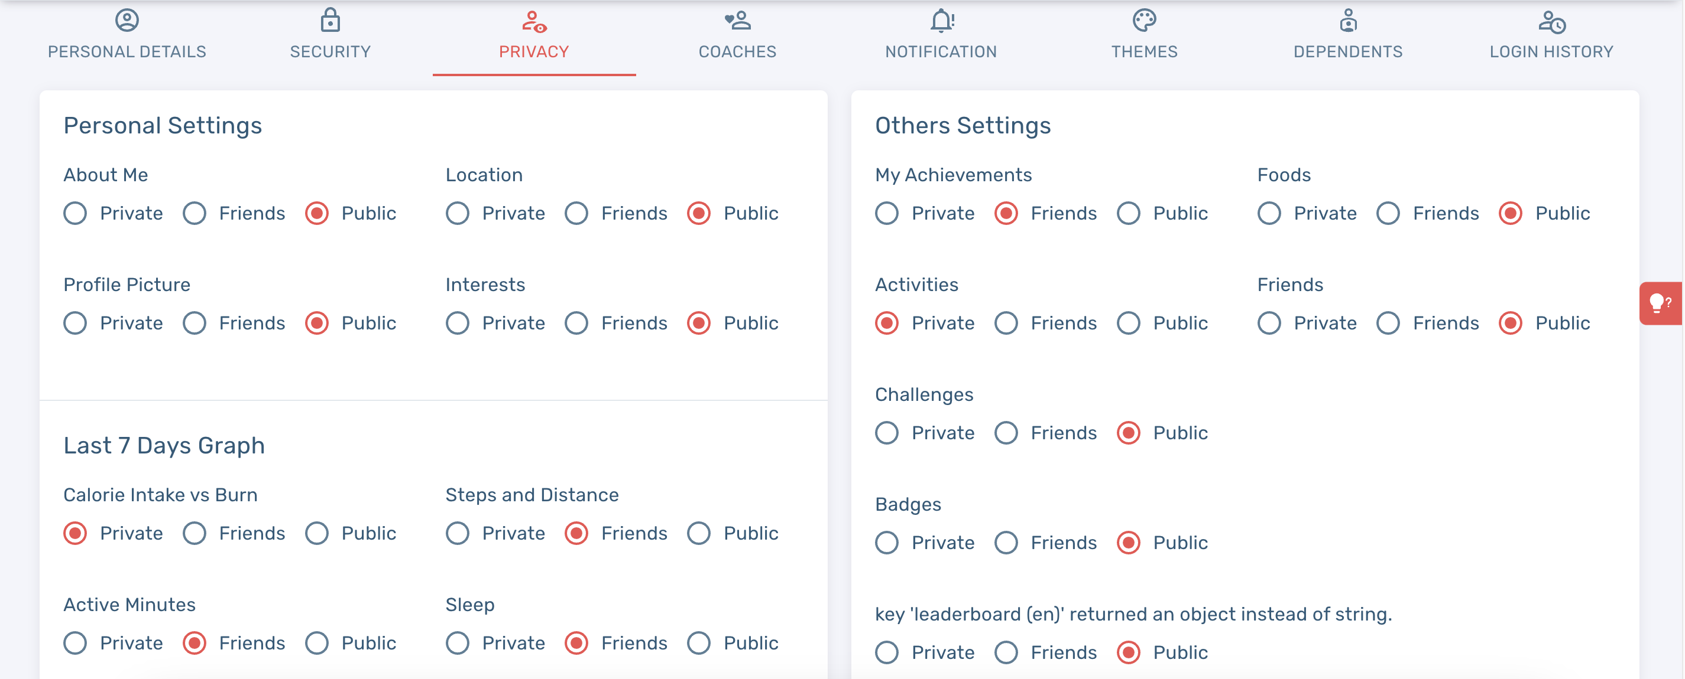1685x679 pixels.
Task: Set About Me to Private
Action: 75,213
